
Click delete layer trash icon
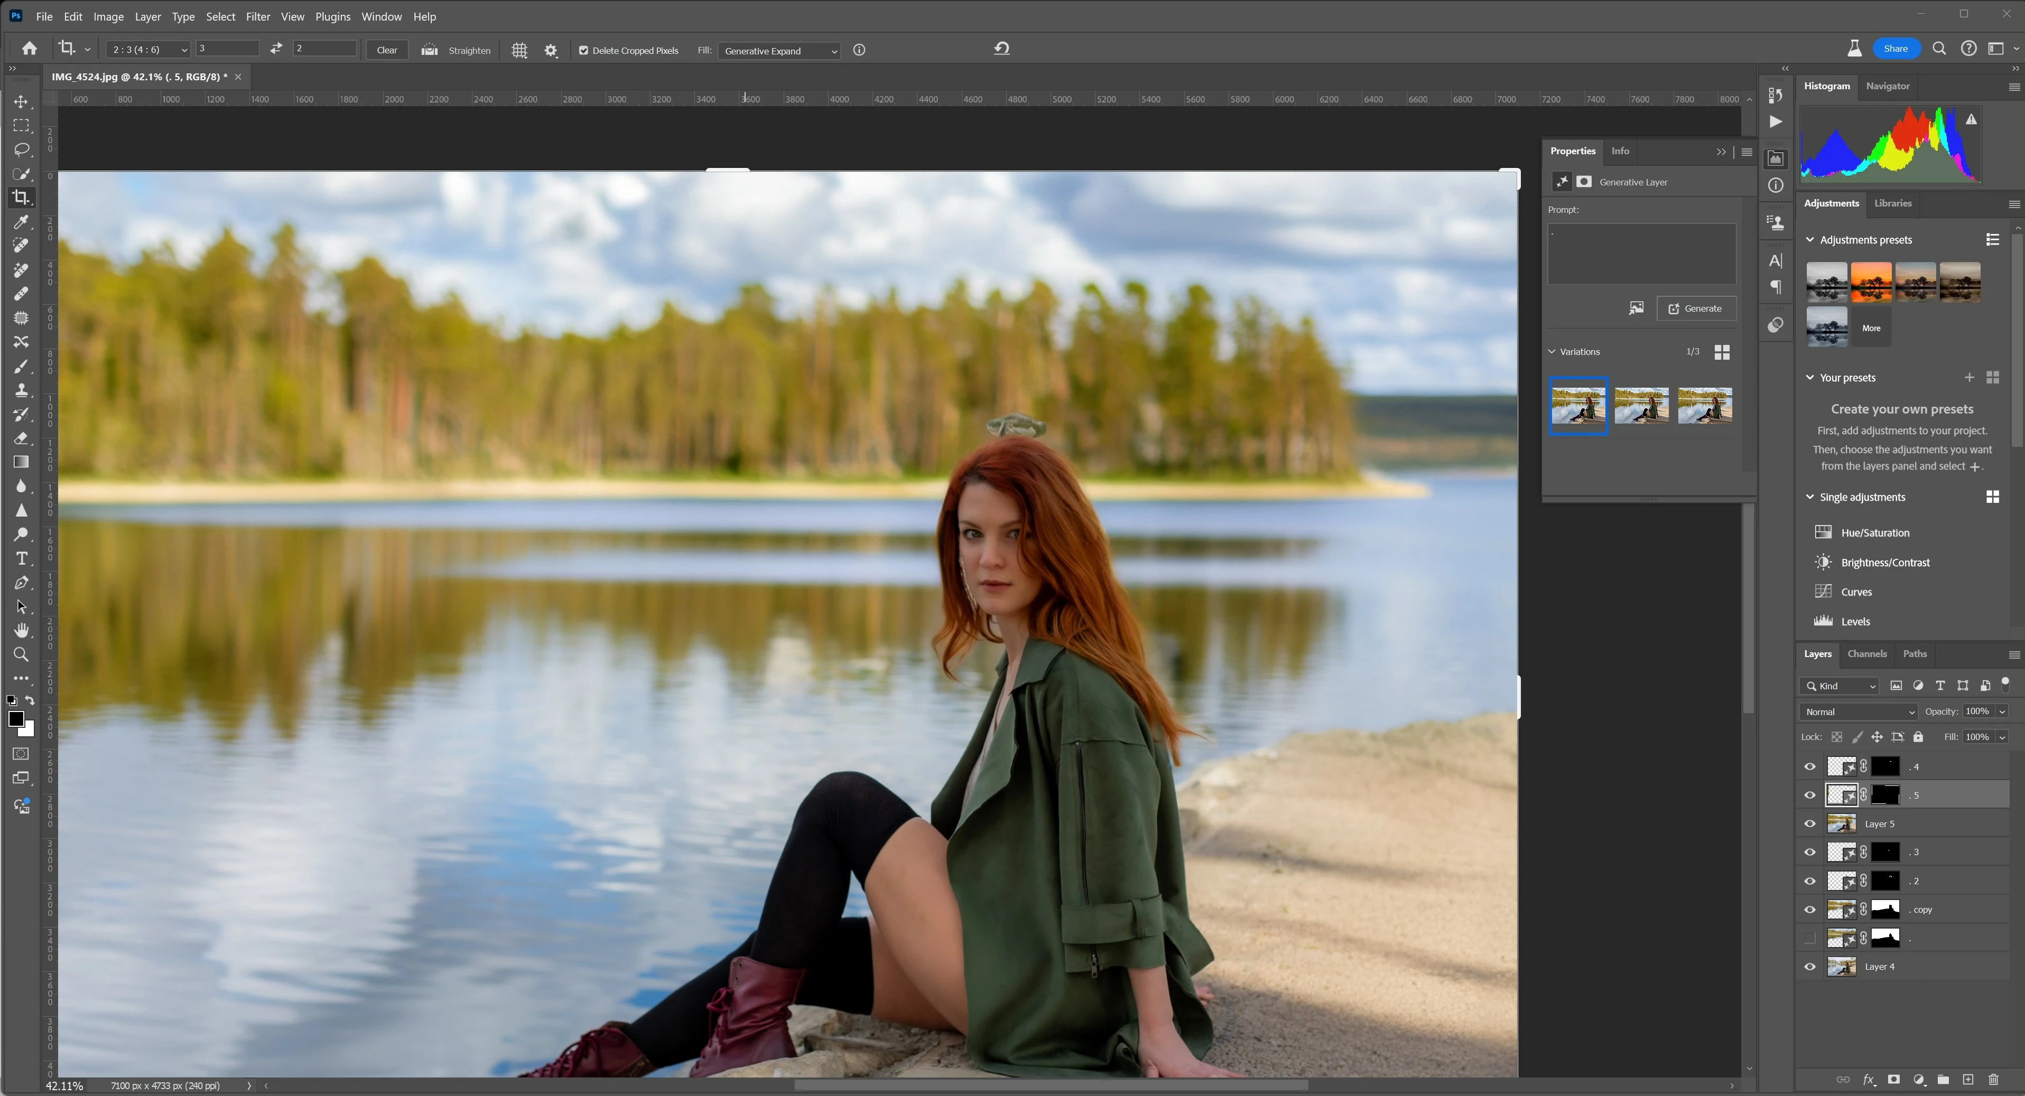pyautogui.click(x=1993, y=1080)
